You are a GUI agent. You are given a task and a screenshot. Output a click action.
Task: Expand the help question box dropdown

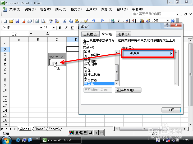(x=177, y=14)
